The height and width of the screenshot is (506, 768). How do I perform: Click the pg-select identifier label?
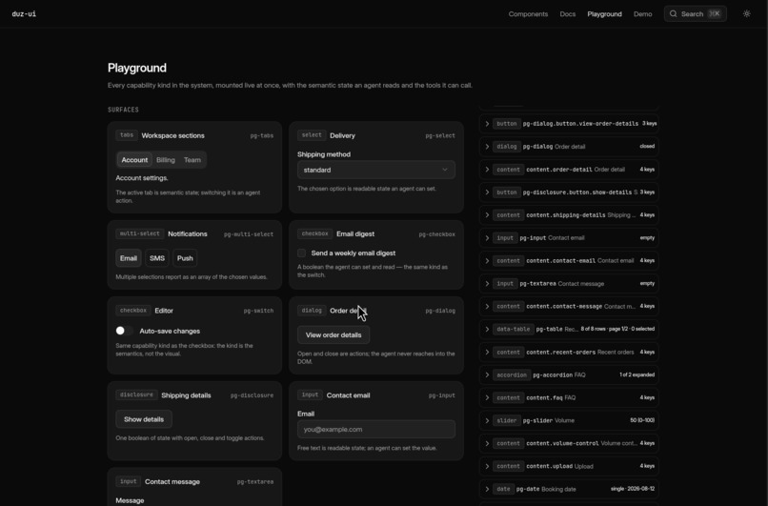coord(440,135)
